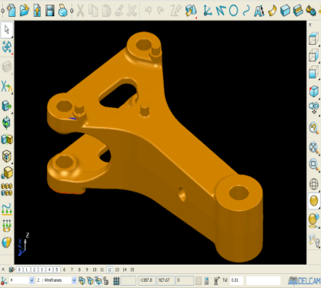Select the circle/arc creation tool
This screenshot has width=321, height=288.
tap(233, 11)
